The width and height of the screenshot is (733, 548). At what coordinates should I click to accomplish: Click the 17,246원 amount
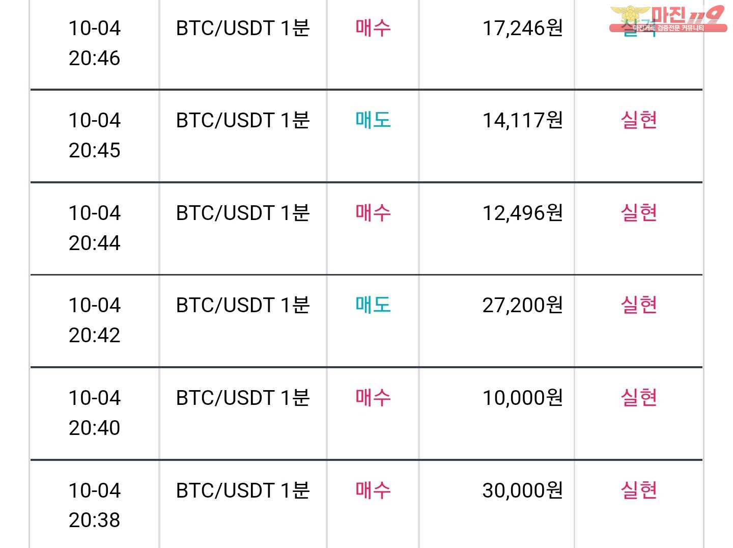point(522,28)
